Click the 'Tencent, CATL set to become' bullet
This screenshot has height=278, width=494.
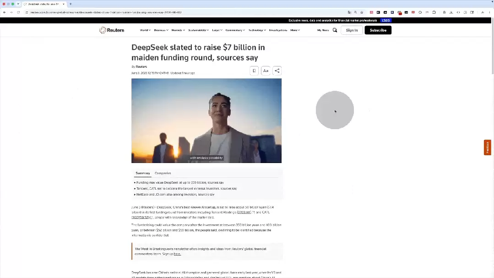pos(186,189)
